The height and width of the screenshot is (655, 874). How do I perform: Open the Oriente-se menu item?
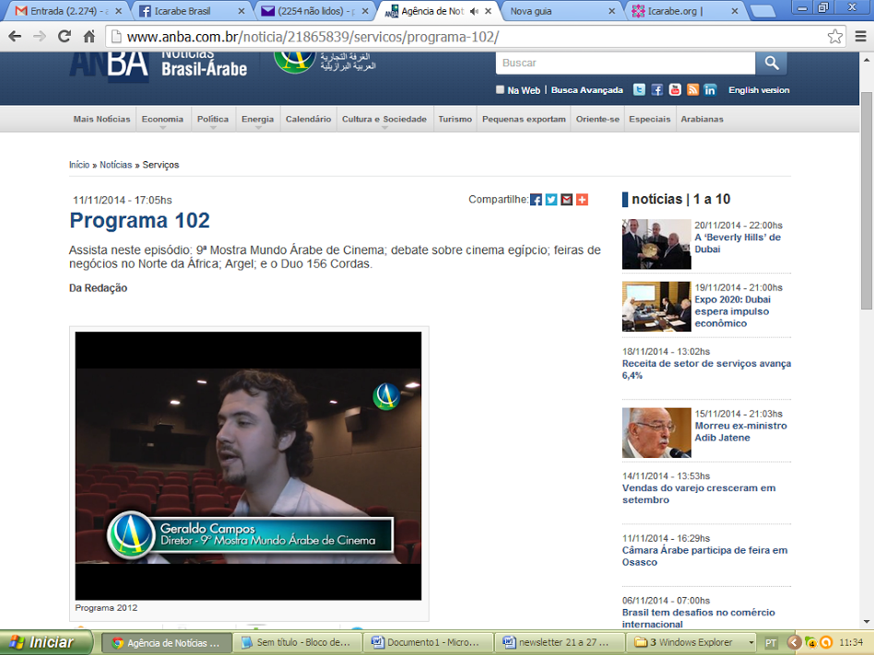point(597,119)
